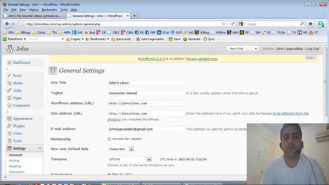Expand the New Post dropdown arrow
Viewport: 329px width, 185px height.
[x=256, y=49]
